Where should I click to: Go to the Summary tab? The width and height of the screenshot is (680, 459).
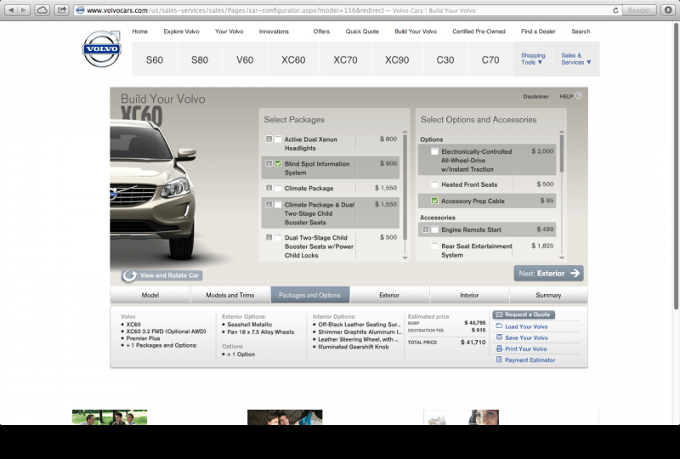click(548, 295)
